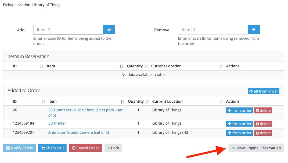
Task: Delete the 3D Printer row
Action: tap(263, 124)
